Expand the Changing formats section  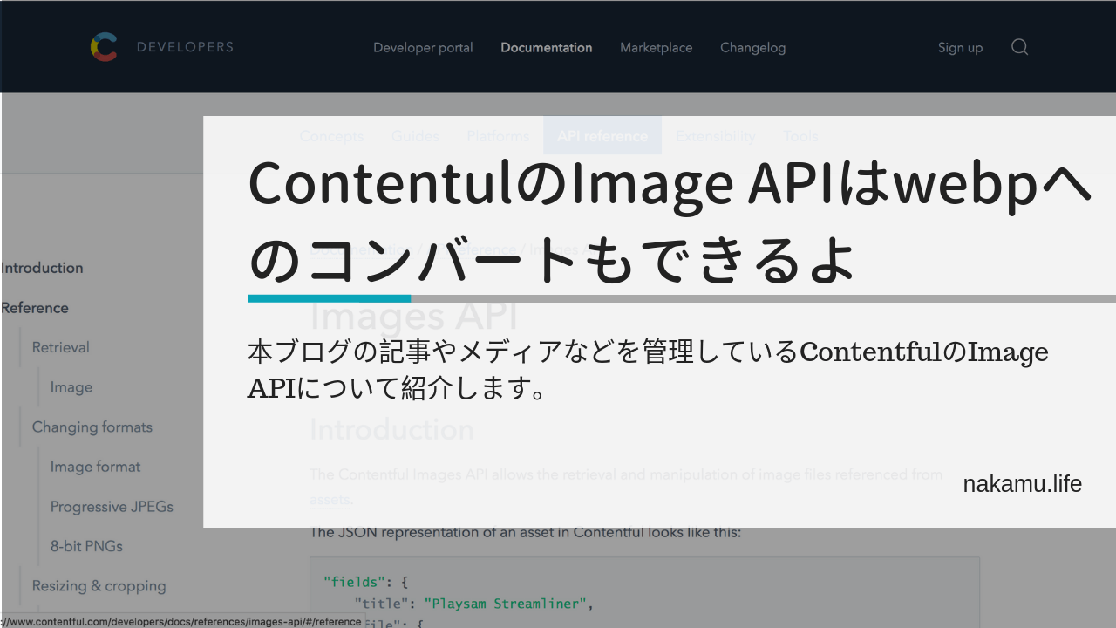(92, 427)
